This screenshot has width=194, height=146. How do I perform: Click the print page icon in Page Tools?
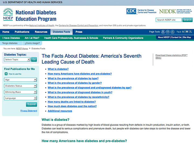(x=163, y=32)
